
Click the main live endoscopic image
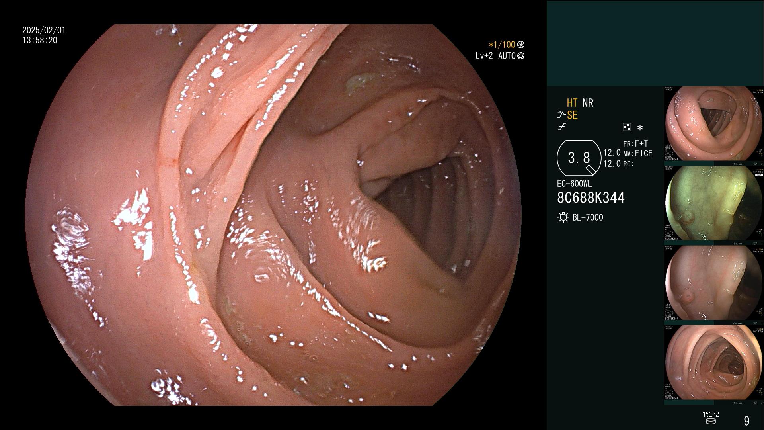pyautogui.click(x=273, y=215)
